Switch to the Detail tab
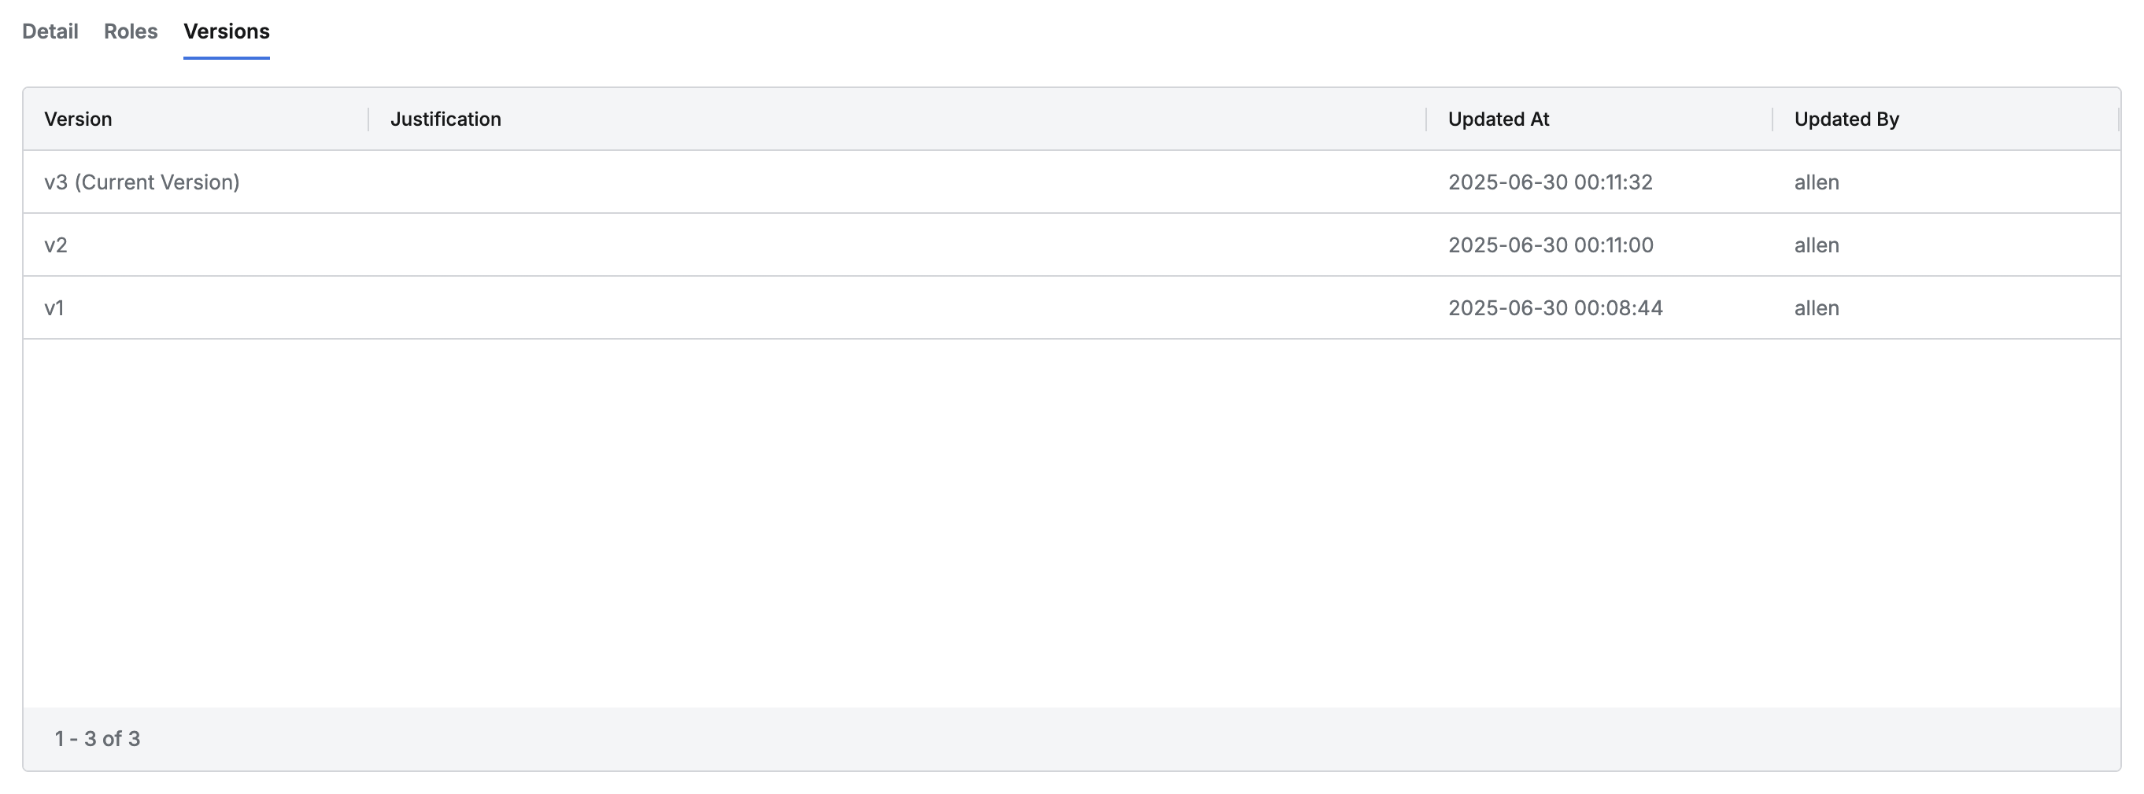Image resolution: width=2144 pixels, height=794 pixels. coord(50,31)
